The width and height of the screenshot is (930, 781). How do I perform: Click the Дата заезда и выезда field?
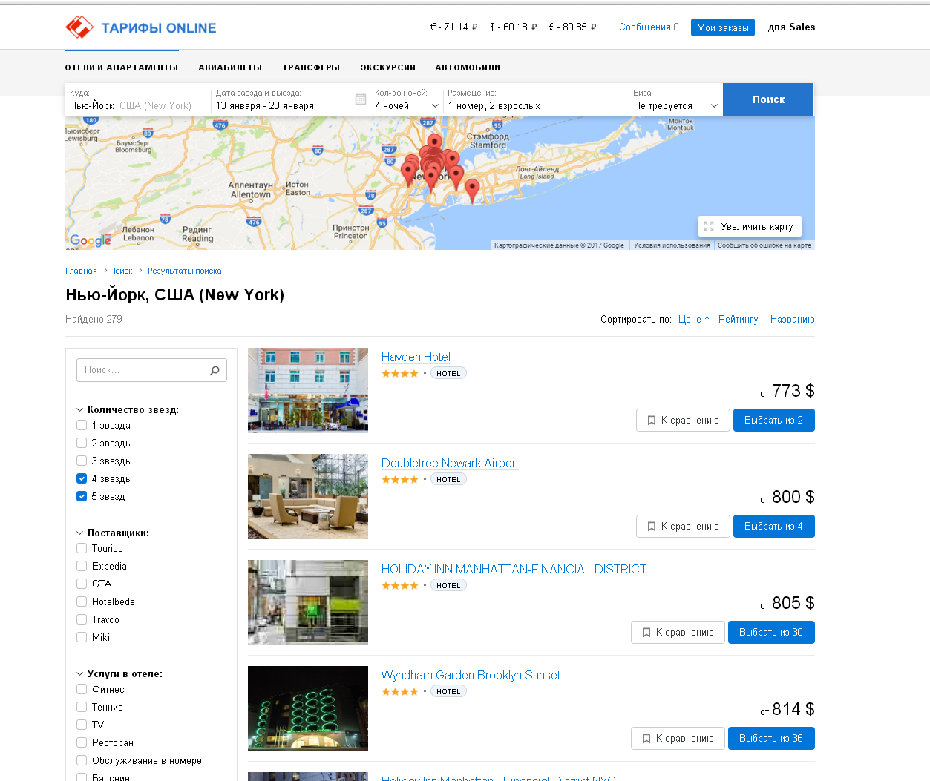pyautogui.click(x=290, y=100)
